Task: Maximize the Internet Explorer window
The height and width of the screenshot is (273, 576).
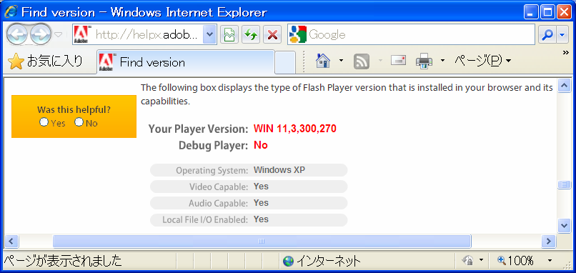Action: (547, 12)
